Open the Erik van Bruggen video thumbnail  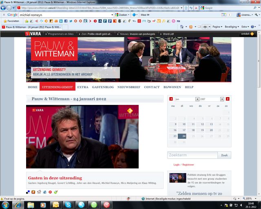coord(178,178)
